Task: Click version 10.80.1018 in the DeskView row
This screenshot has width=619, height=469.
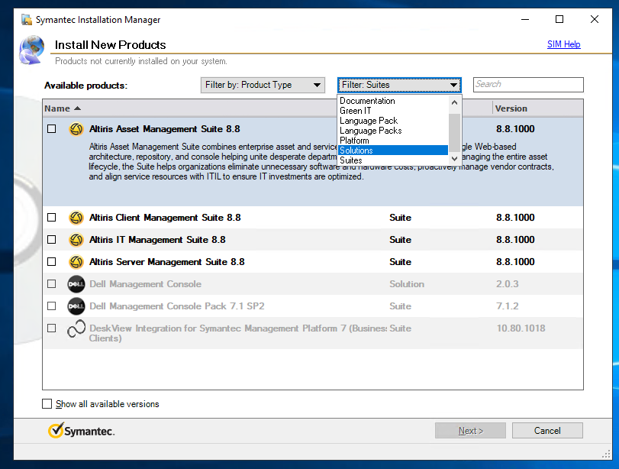Action: click(x=521, y=328)
